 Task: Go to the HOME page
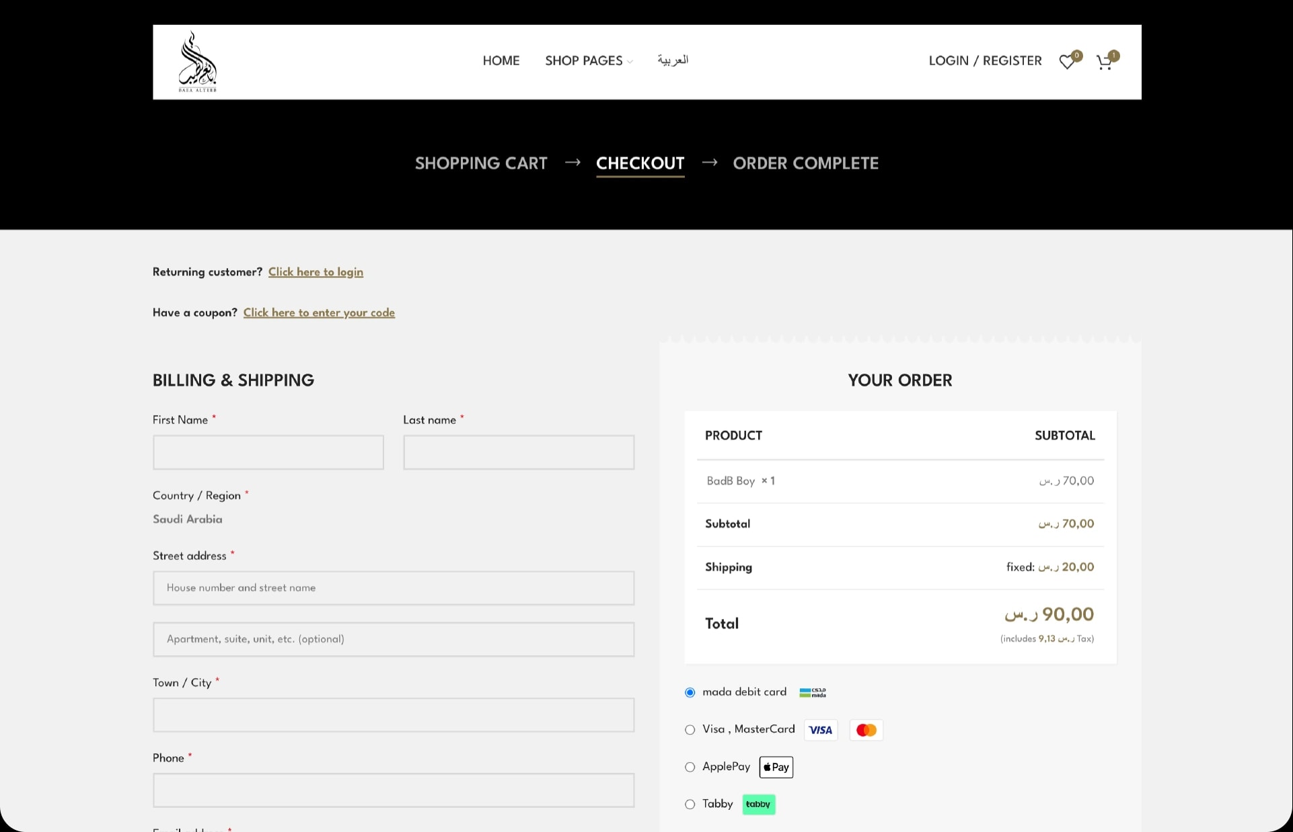(501, 60)
